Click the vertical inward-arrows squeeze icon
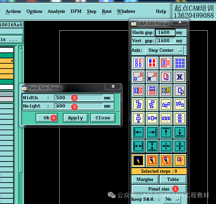The height and width of the screenshot is (204, 216). (180, 146)
